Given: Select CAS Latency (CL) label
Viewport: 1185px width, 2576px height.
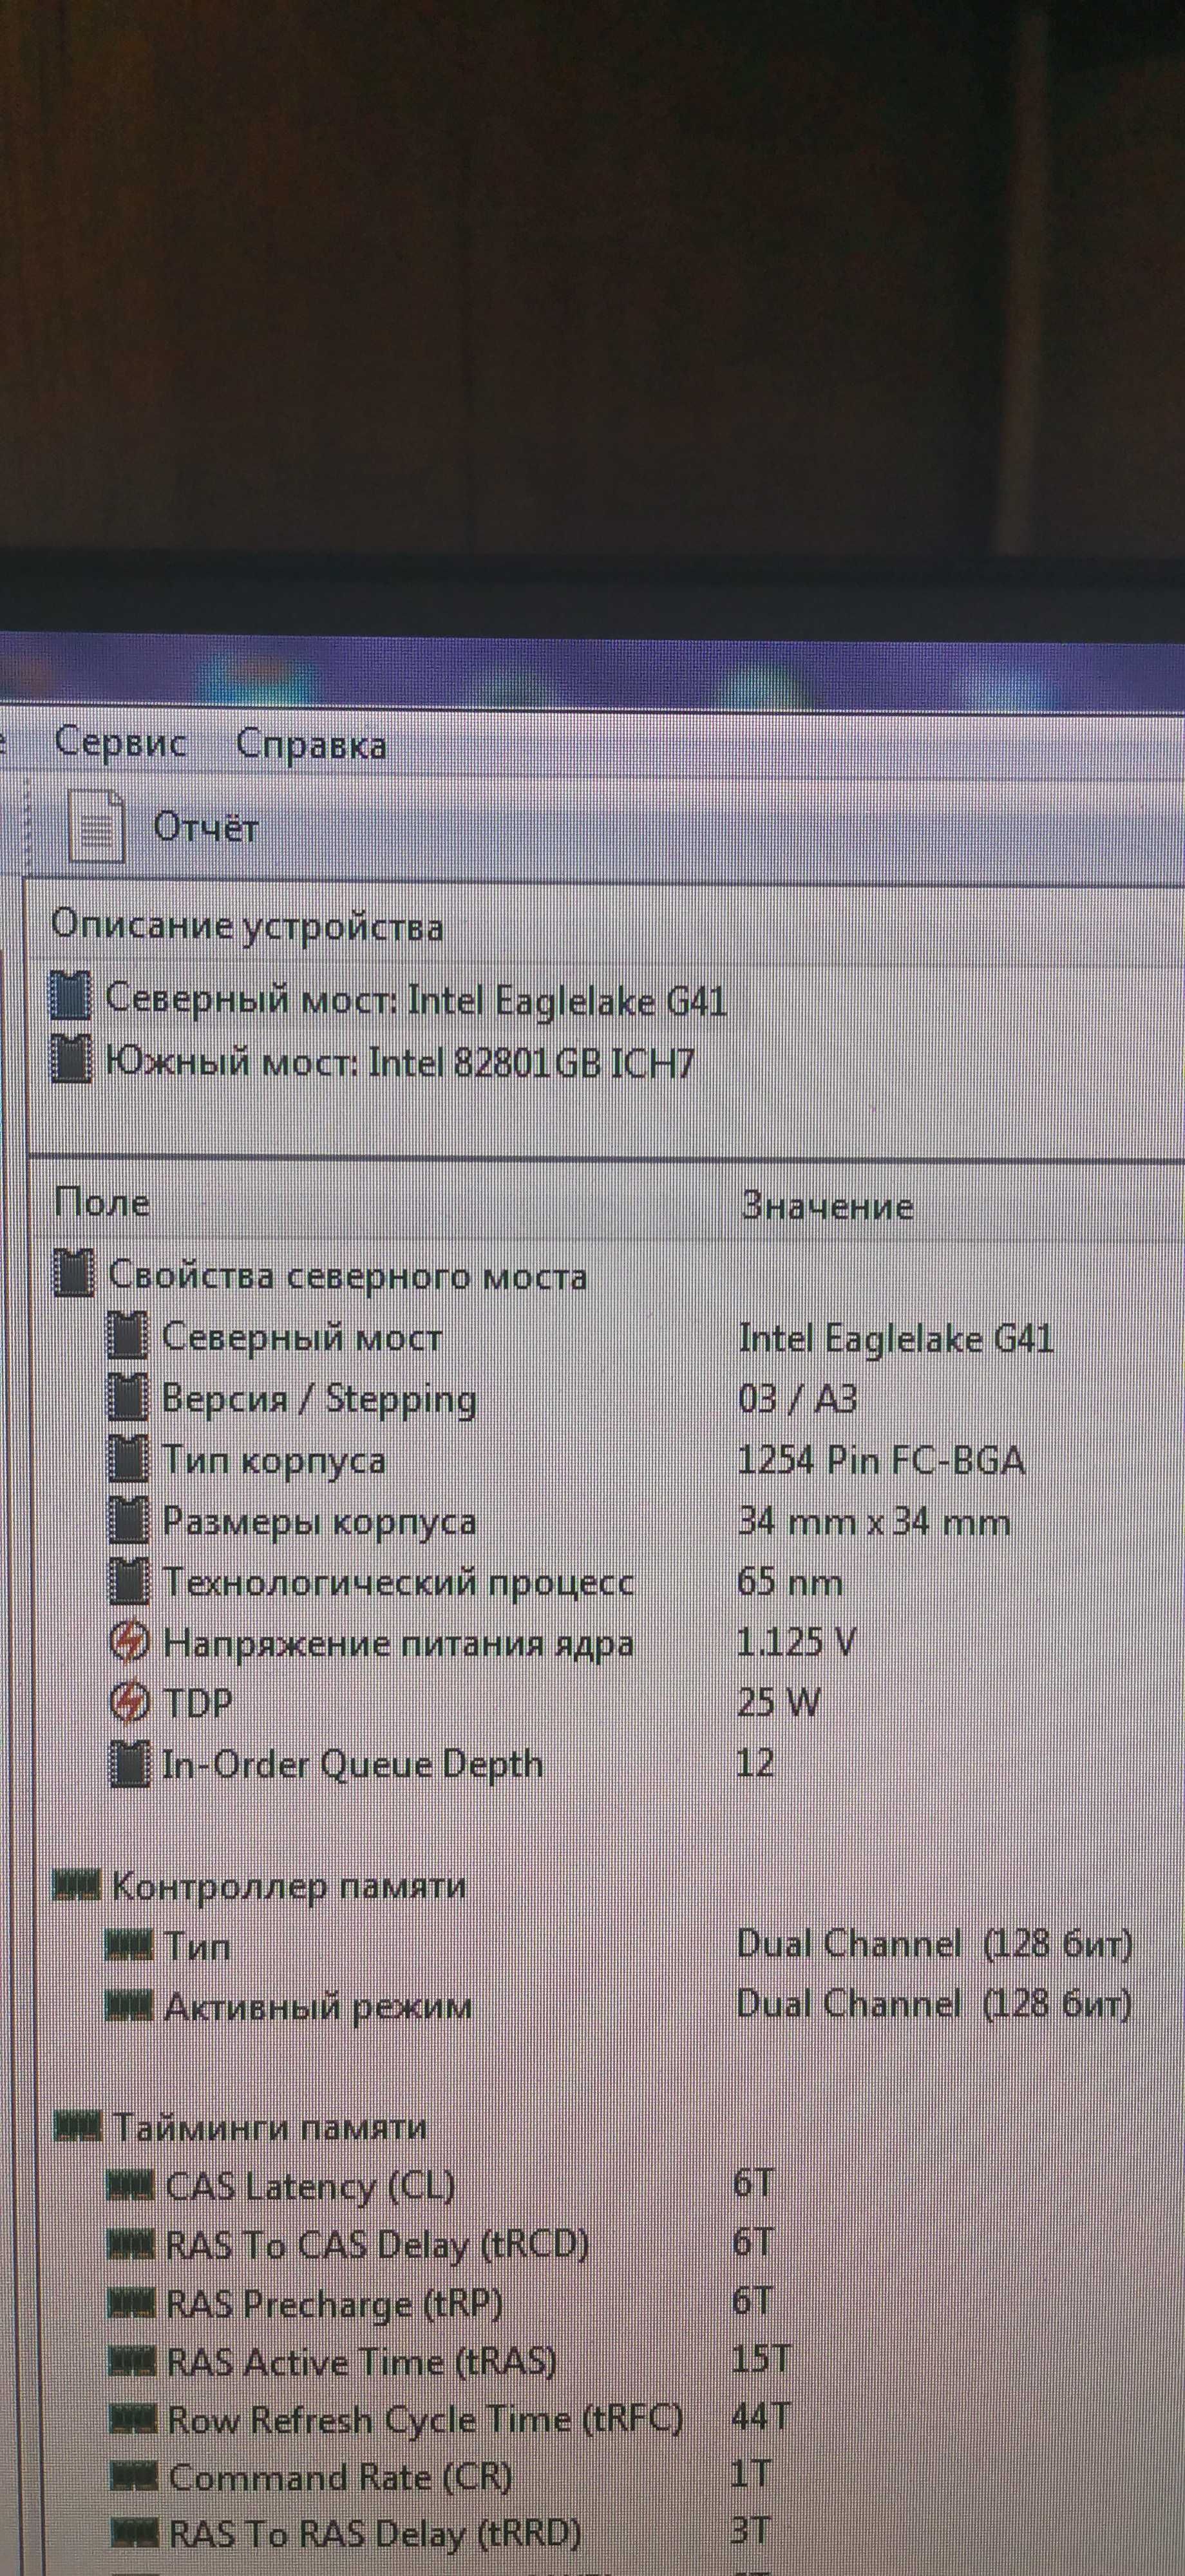Looking at the screenshot, I should 310,2187.
